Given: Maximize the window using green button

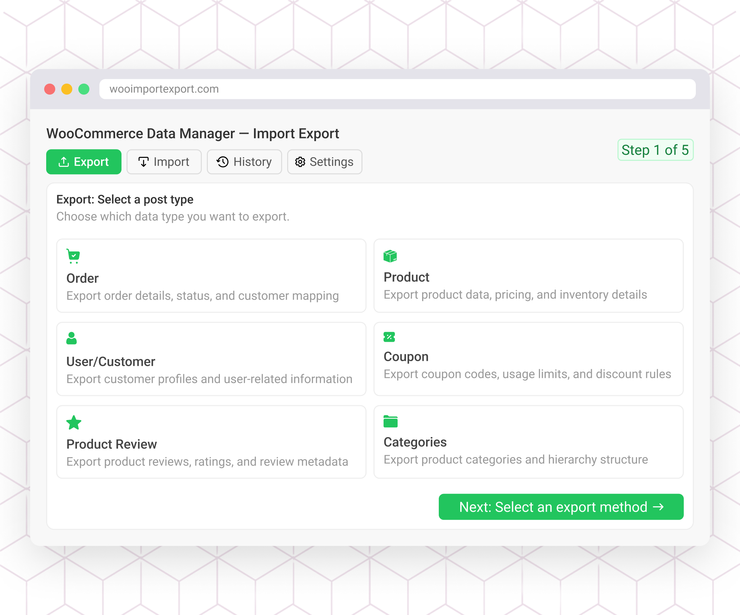Looking at the screenshot, I should pos(84,89).
